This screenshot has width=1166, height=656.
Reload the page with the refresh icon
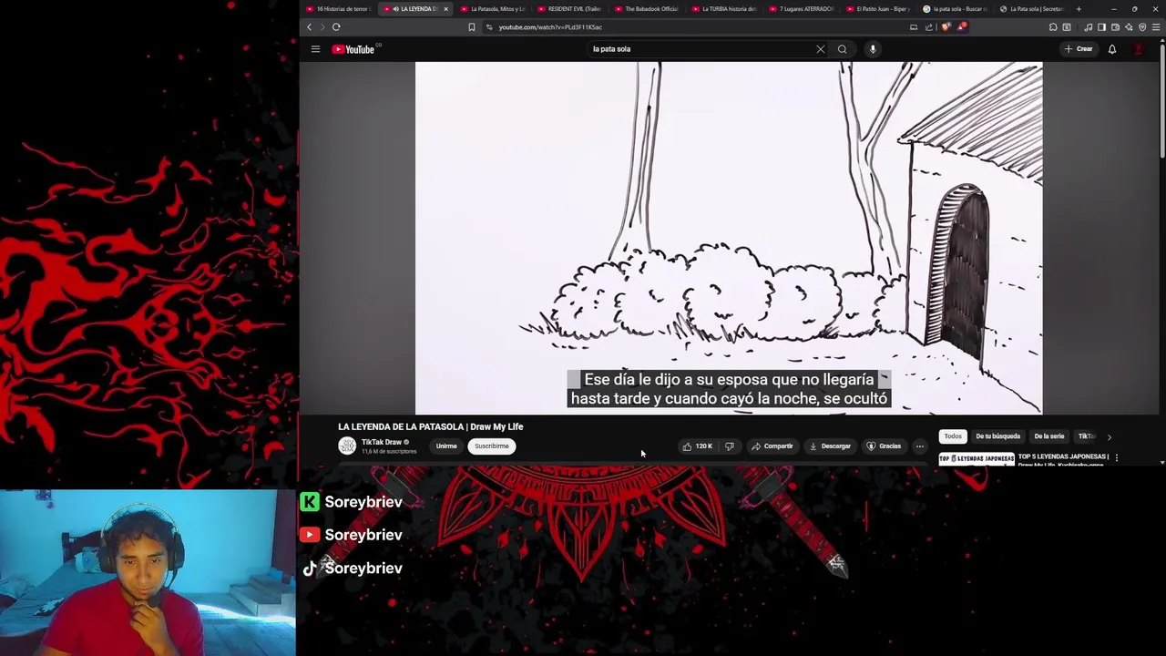coord(336,27)
